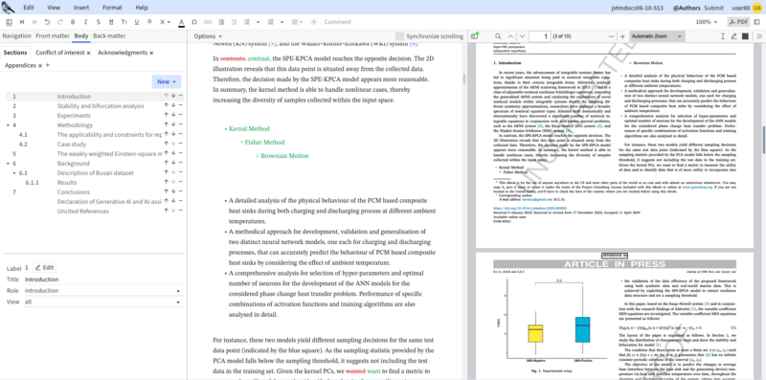Viewport: 766px width, 380px height.
Task: Open the numbered list dropdown arrow
Action: click(282, 22)
